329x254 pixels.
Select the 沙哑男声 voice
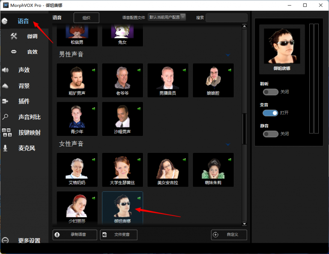[x=123, y=119]
